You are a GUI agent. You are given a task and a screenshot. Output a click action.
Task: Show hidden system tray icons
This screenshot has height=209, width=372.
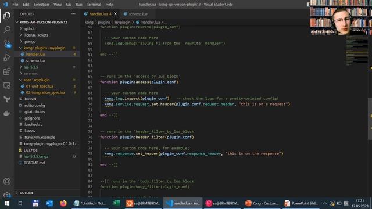(325, 203)
